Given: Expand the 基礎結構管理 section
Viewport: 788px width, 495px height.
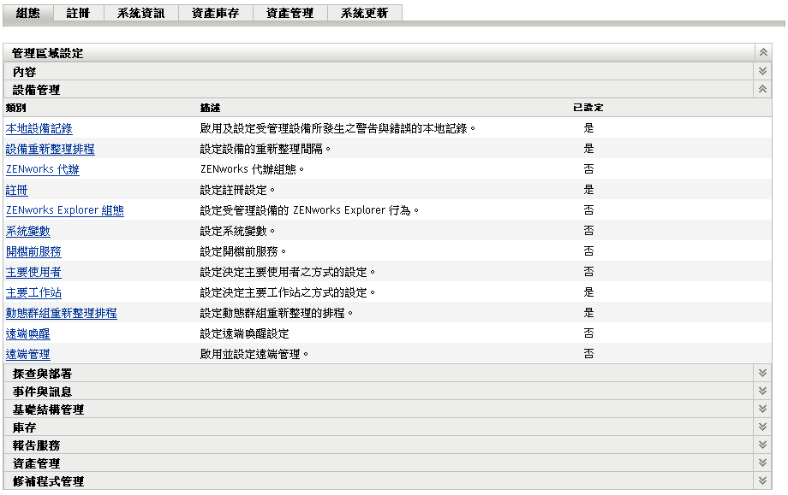Looking at the screenshot, I should 763,410.
